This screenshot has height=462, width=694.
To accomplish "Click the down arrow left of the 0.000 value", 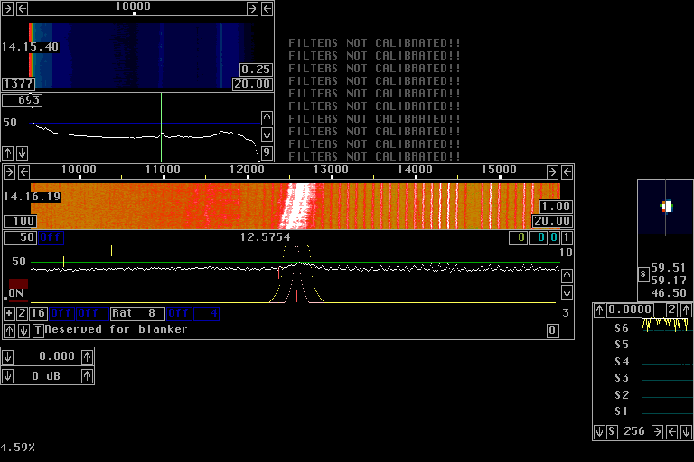I will click(7, 356).
